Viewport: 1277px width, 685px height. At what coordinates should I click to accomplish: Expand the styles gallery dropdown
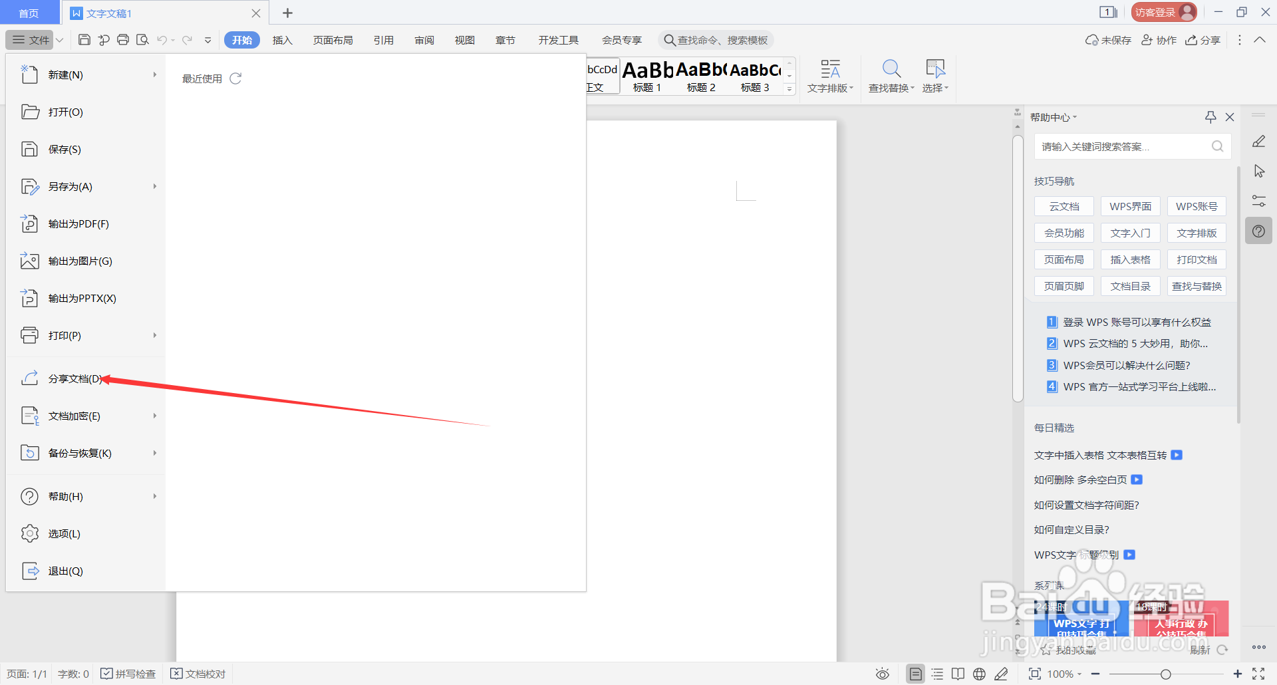click(x=789, y=89)
